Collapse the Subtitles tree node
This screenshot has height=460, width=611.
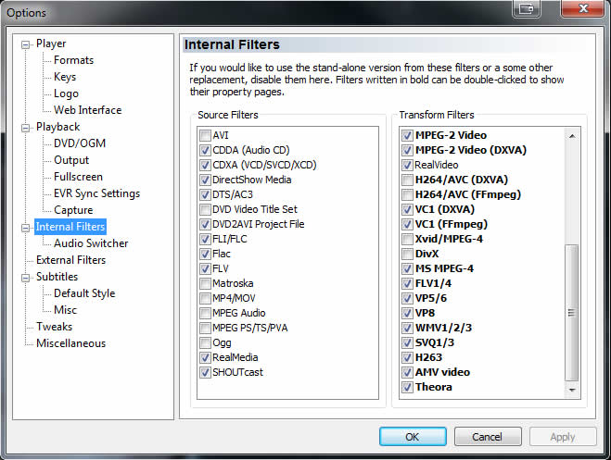(x=26, y=278)
